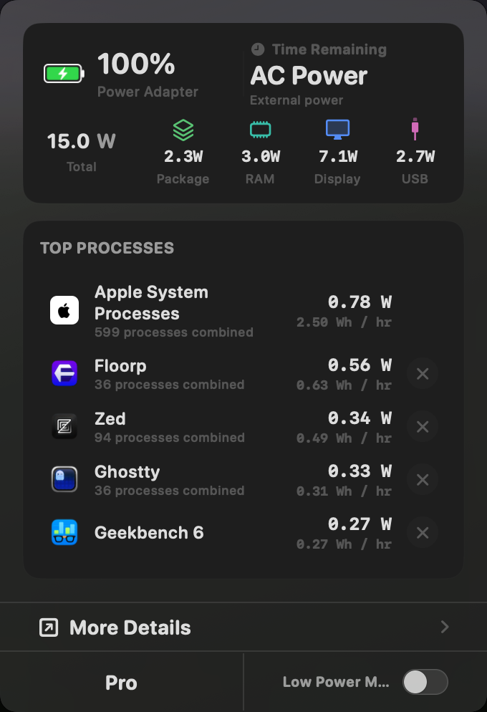Image resolution: width=487 pixels, height=712 pixels.
Task: Click the Pro button
Action: [121, 682]
